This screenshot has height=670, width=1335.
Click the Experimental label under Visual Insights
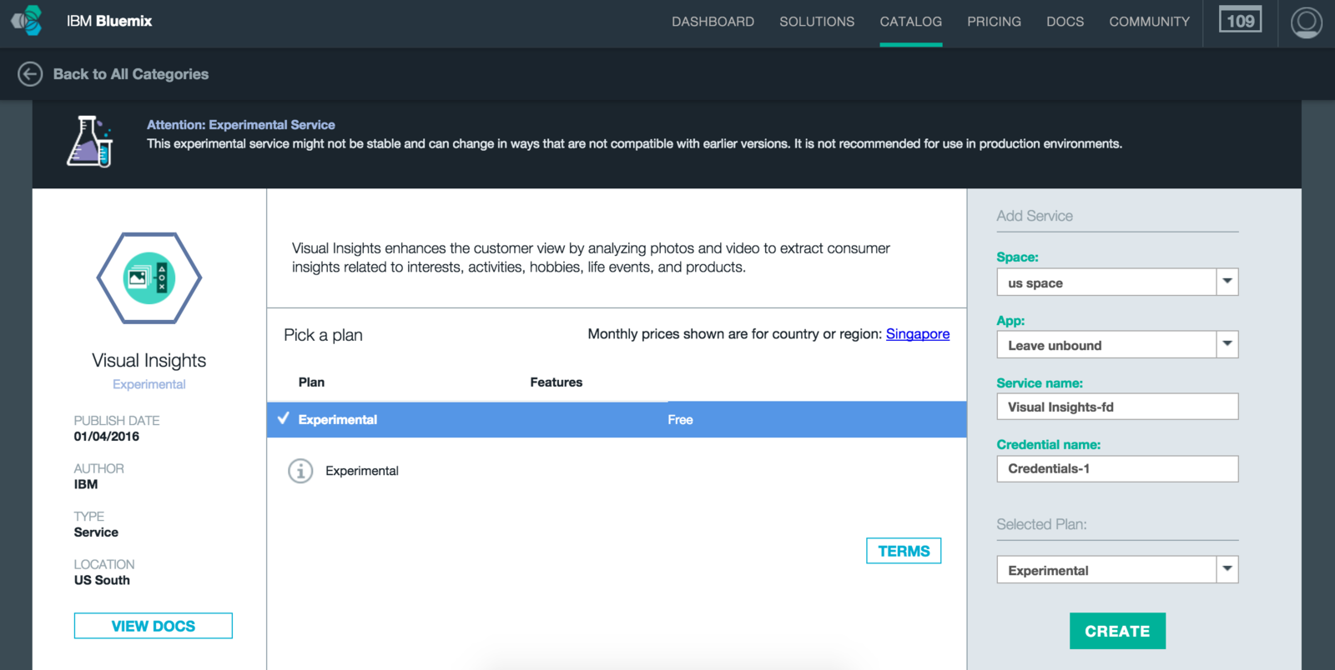[x=149, y=384]
